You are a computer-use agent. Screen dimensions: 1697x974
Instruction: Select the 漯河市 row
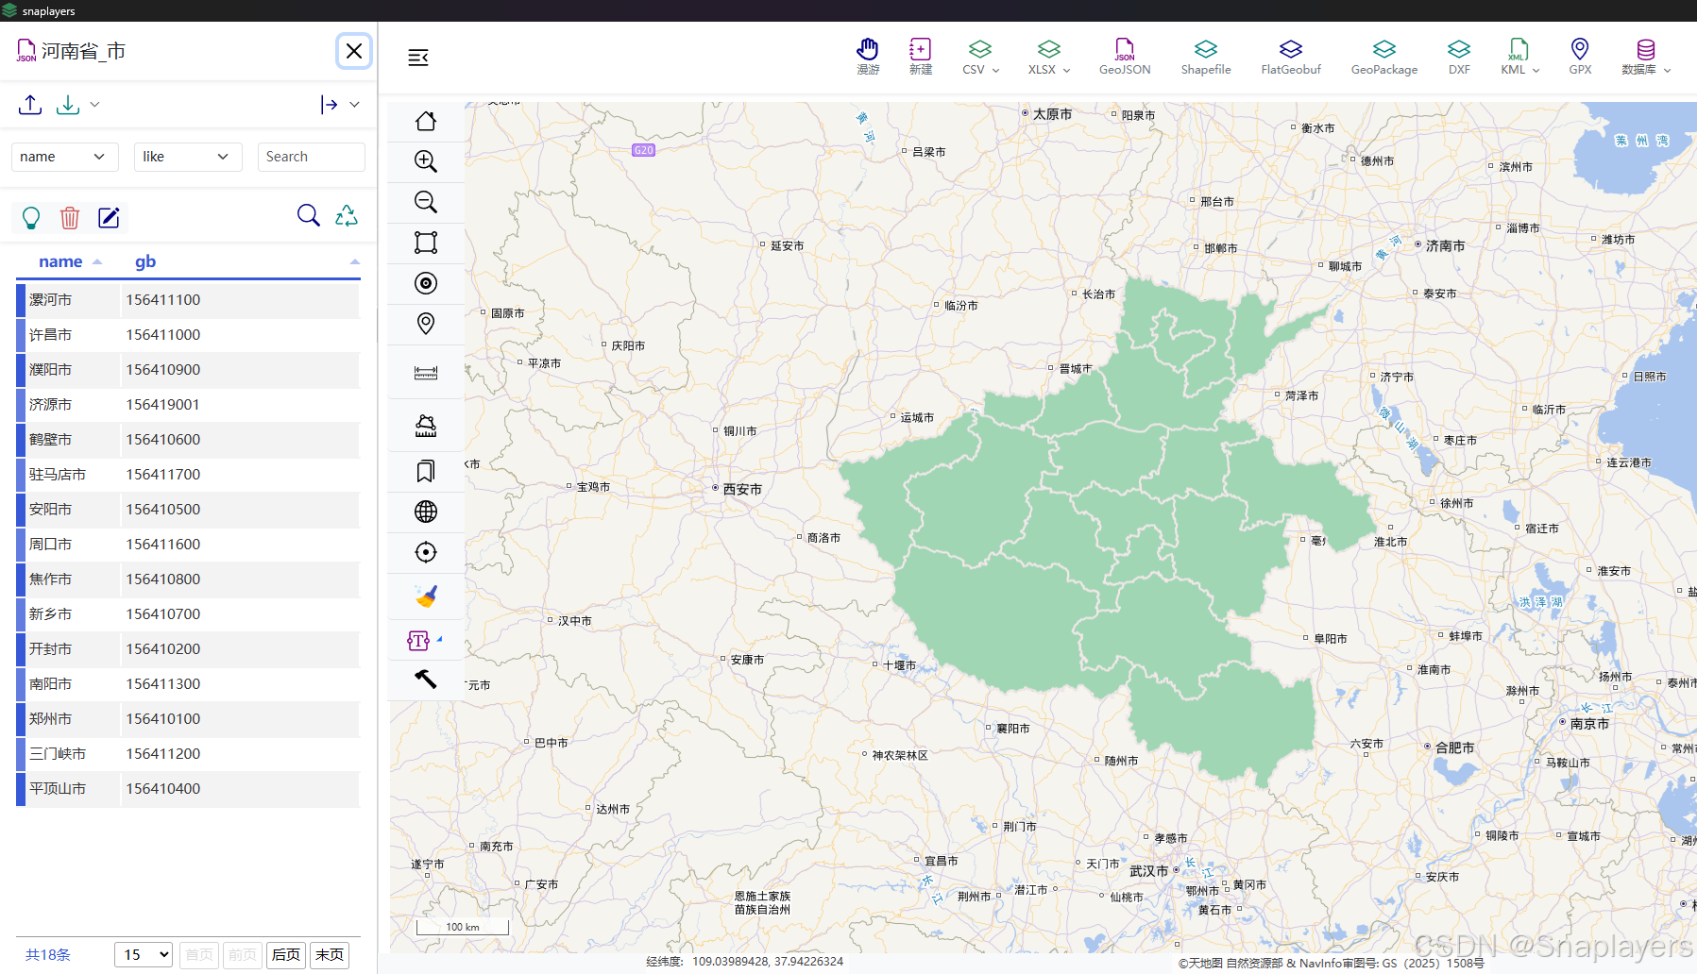coord(188,300)
